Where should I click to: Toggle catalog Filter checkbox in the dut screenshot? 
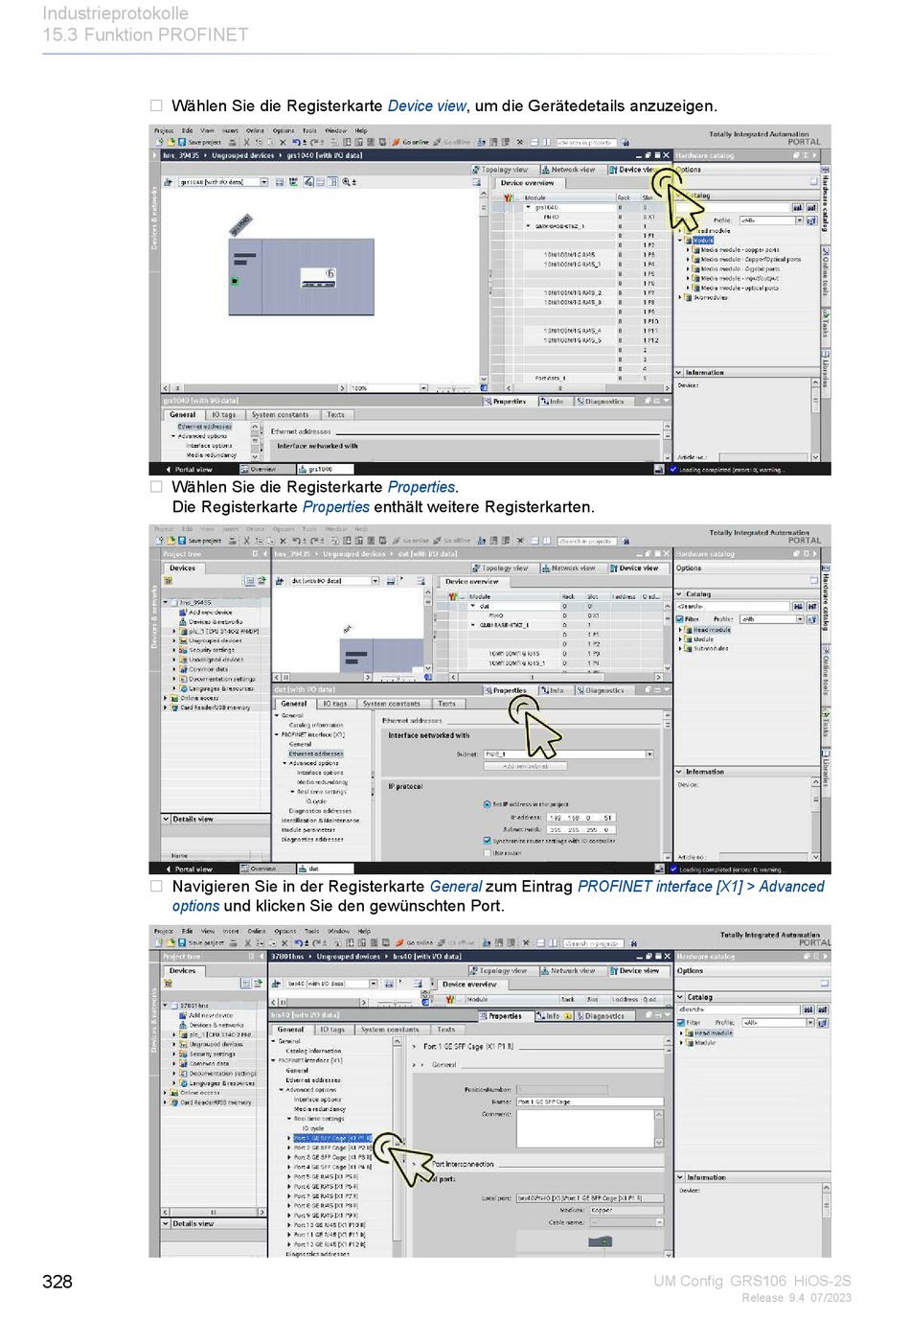[x=680, y=619]
